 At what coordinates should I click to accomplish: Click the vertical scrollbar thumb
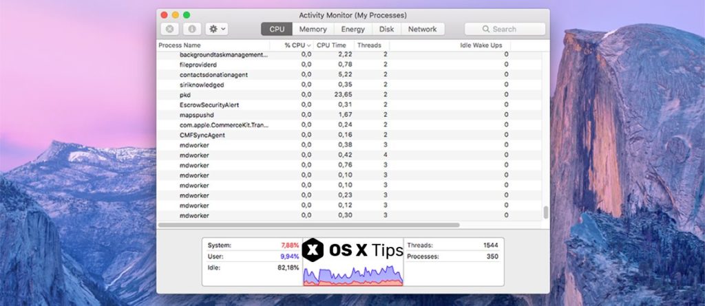(x=546, y=212)
